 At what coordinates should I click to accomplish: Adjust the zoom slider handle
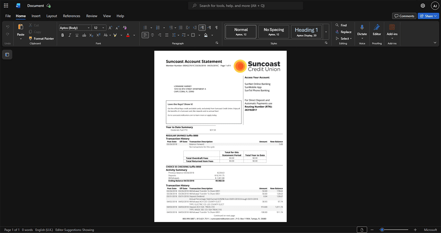point(382,230)
